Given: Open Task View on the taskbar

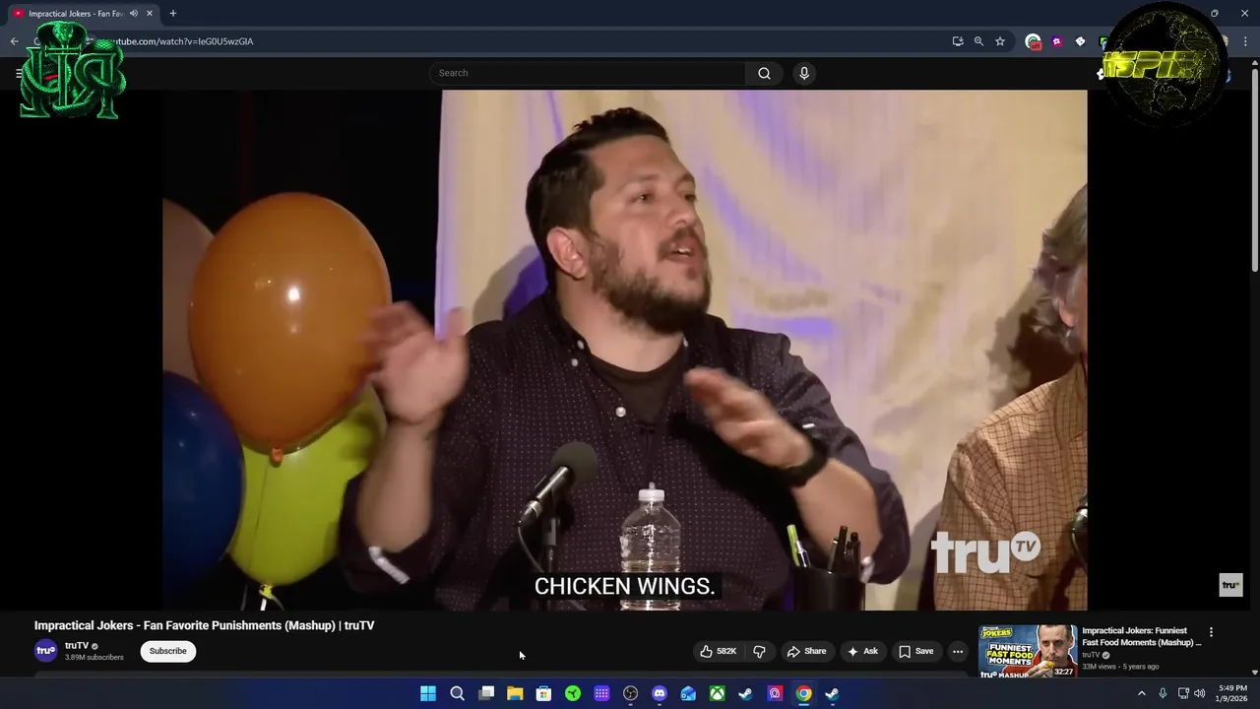Looking at the screenshot, I should (486, 693).
